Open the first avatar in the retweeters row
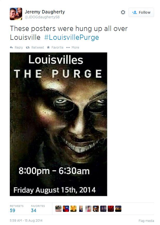Screen dimensions: 160x225 pyautogui.click(x=58, y=209)
